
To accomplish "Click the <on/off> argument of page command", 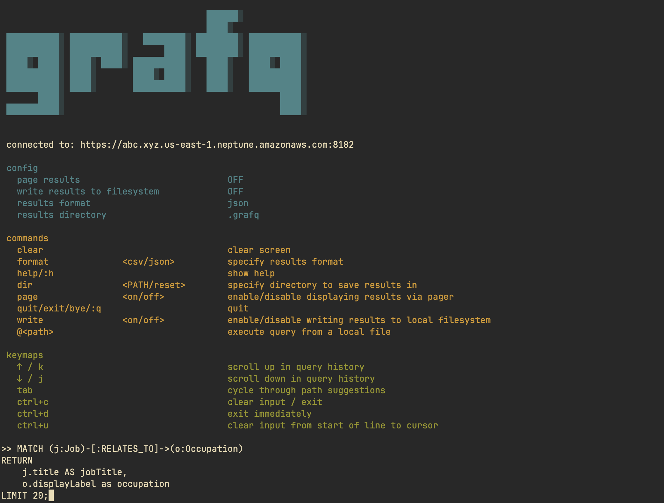I will pos(143,297).
